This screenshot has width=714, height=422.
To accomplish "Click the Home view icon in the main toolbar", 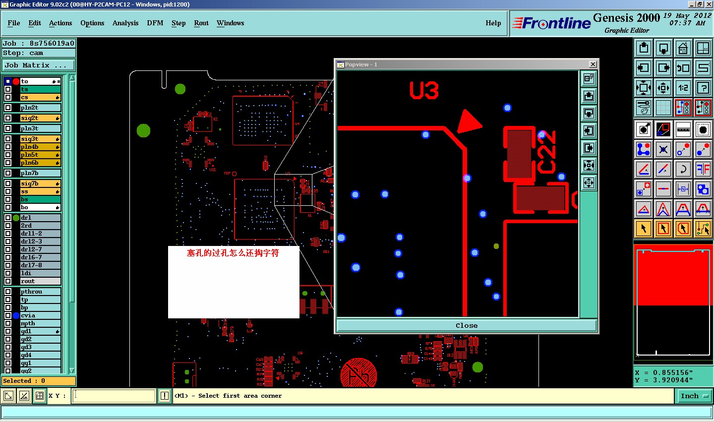I will click(683, 48).
